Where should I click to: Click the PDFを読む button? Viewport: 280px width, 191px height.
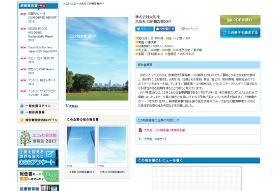(240, 20)
